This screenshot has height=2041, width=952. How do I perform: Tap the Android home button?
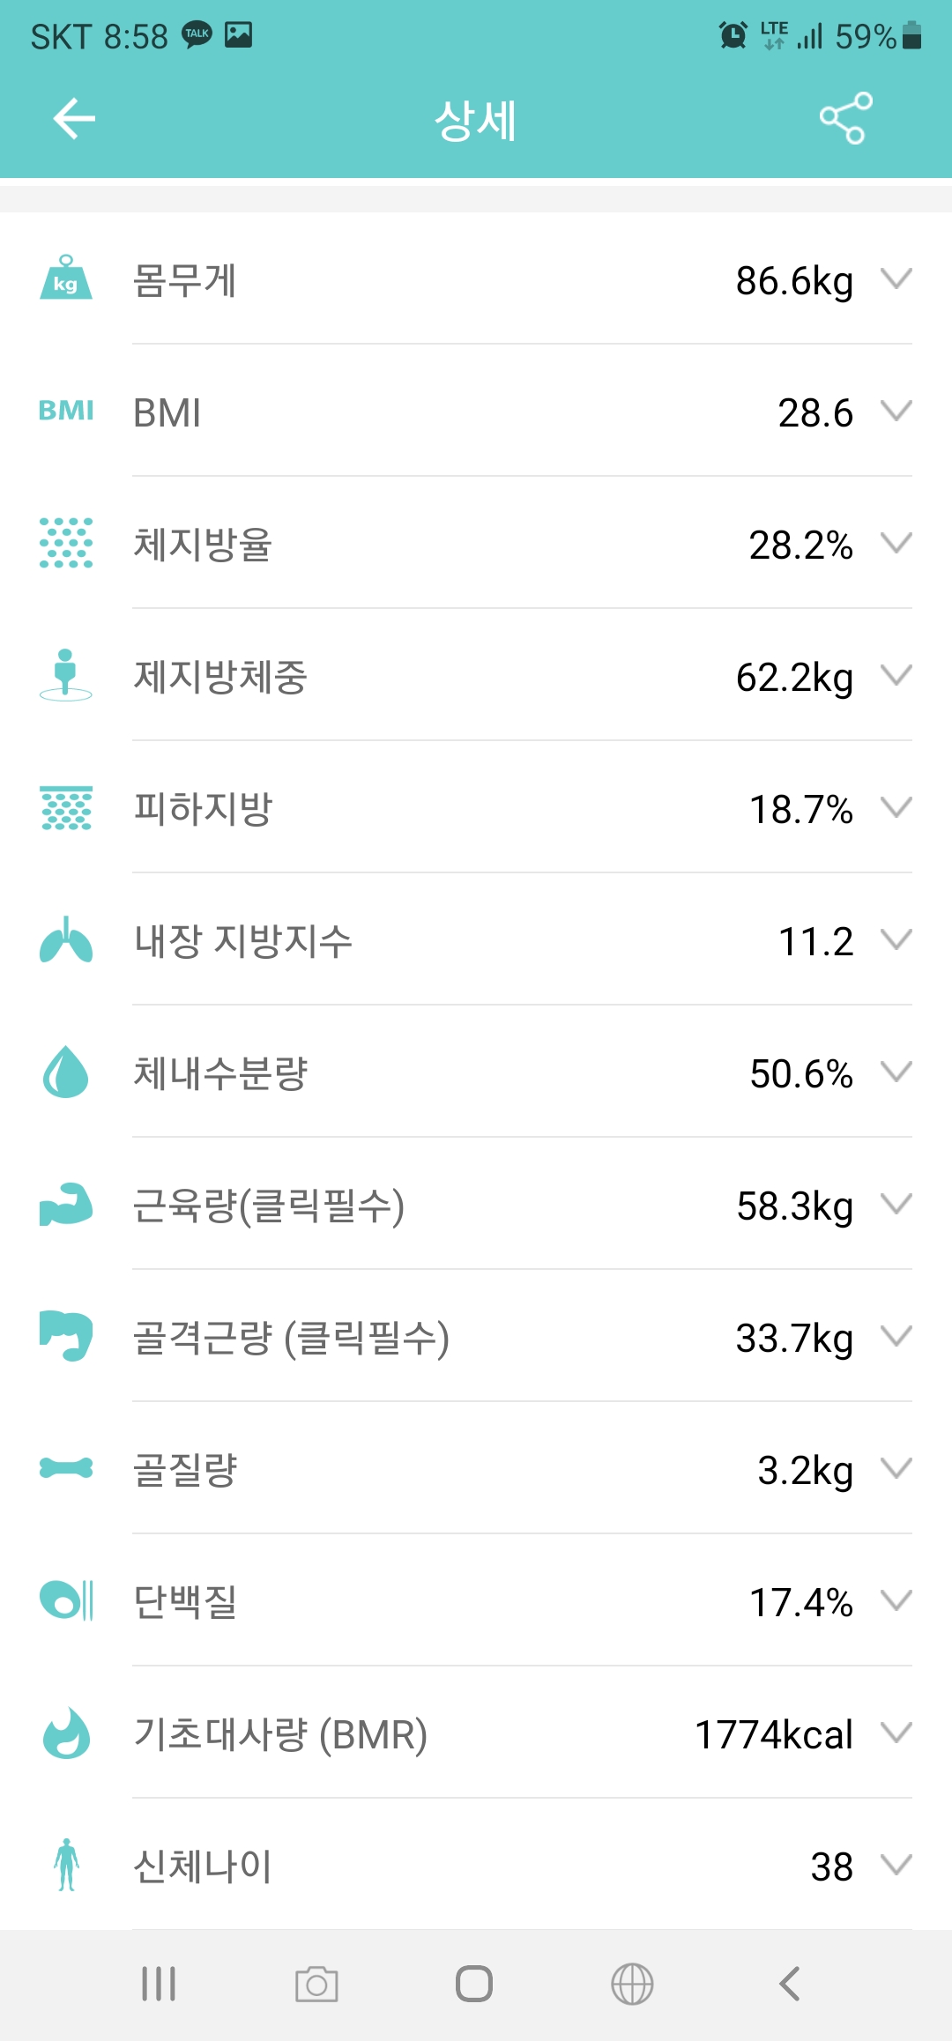[x=474, y=1985]
